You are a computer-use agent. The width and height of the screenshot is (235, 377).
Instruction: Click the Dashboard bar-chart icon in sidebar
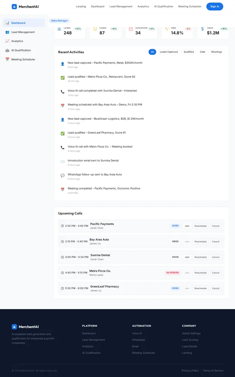click(x=7, y=23)
